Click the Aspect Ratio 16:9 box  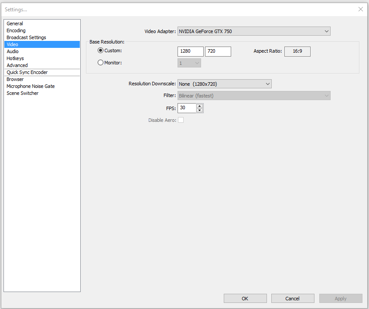(297, 51)
